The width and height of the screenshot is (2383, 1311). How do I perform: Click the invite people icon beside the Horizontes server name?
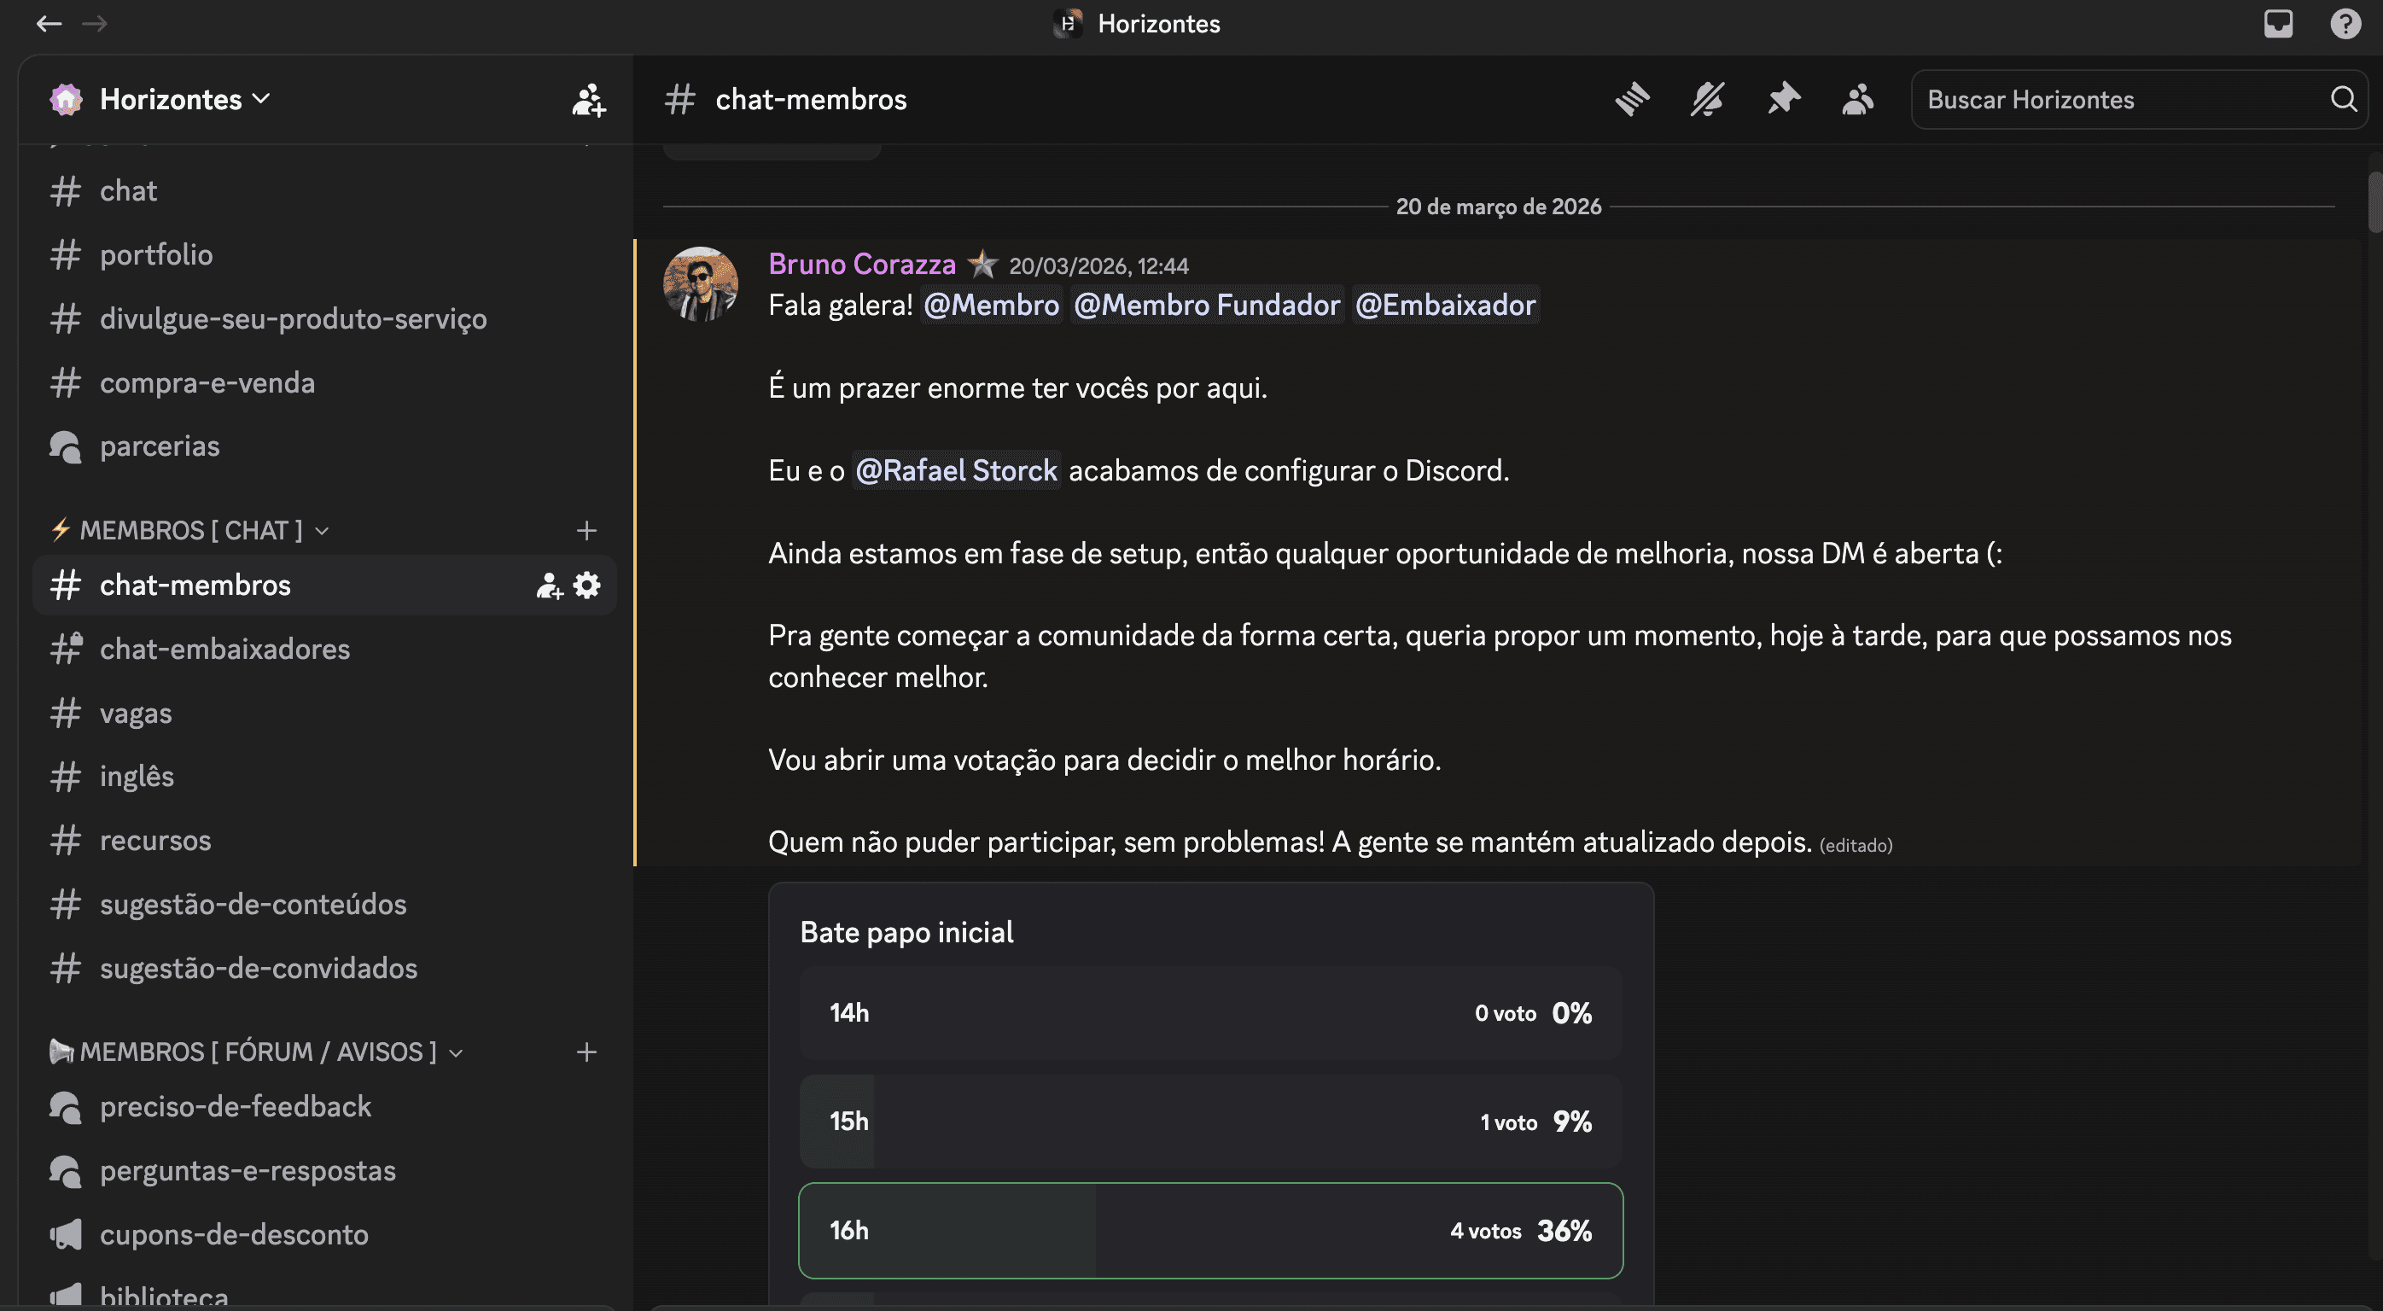(x=588, y=99)
